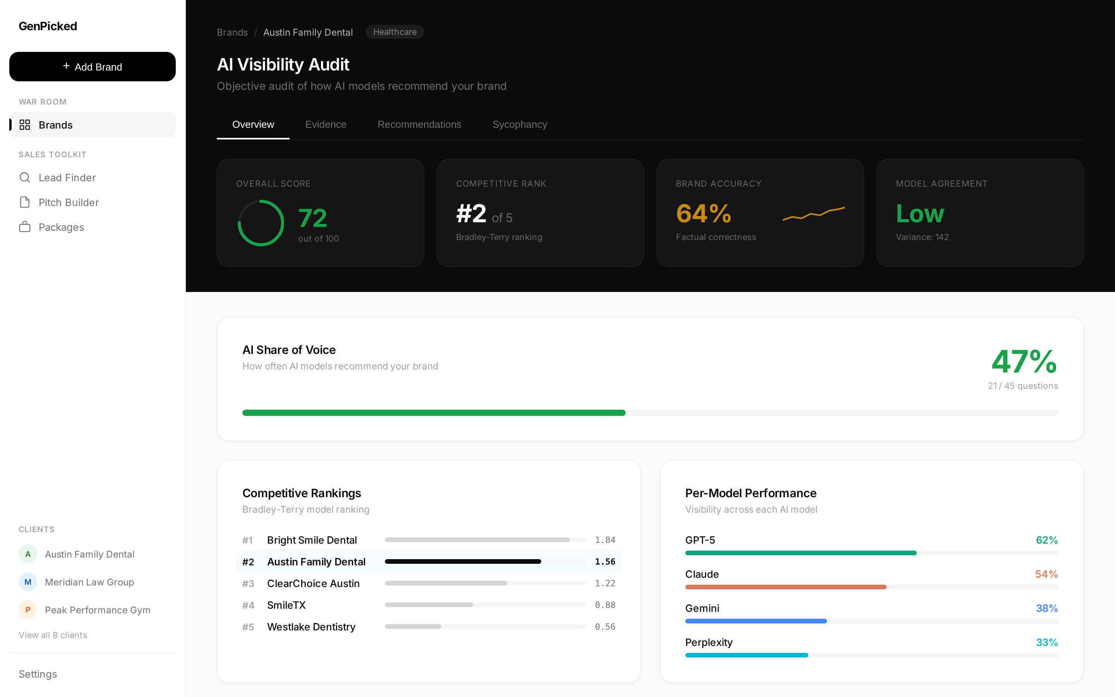1115x697 pixels.
Task: Click the Peak Performance Gym avatar badge
Action: coord(27,610)
